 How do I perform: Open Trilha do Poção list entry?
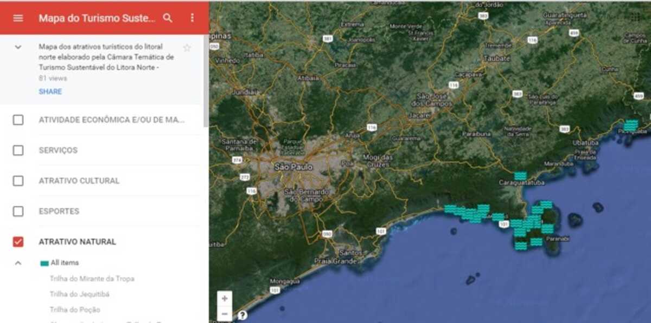(75, 310)
